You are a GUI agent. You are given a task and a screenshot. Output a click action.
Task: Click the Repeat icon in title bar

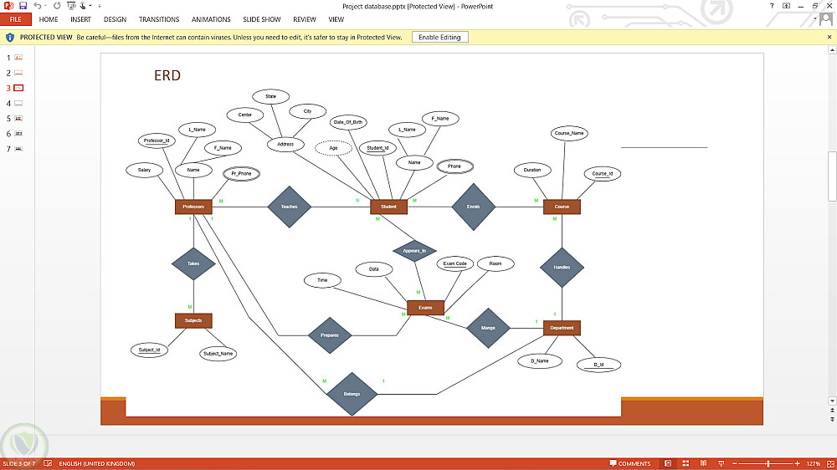57,5
